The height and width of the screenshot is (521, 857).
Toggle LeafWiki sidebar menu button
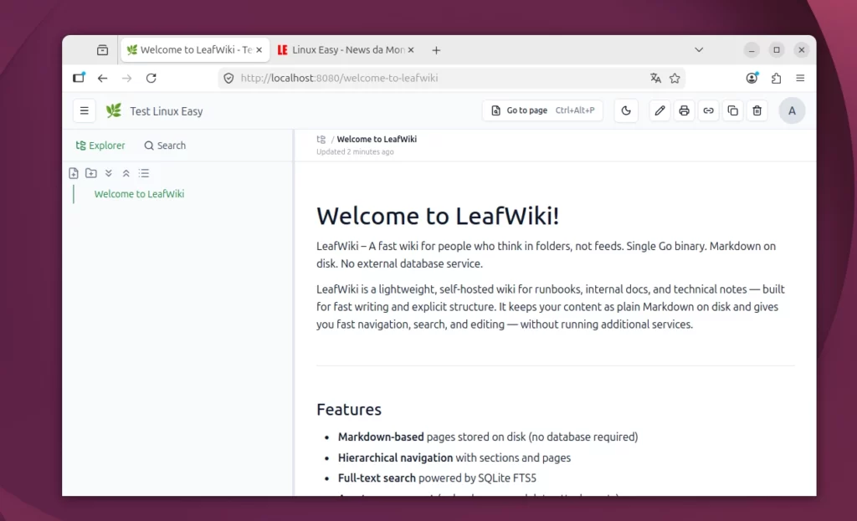point(85,111)
